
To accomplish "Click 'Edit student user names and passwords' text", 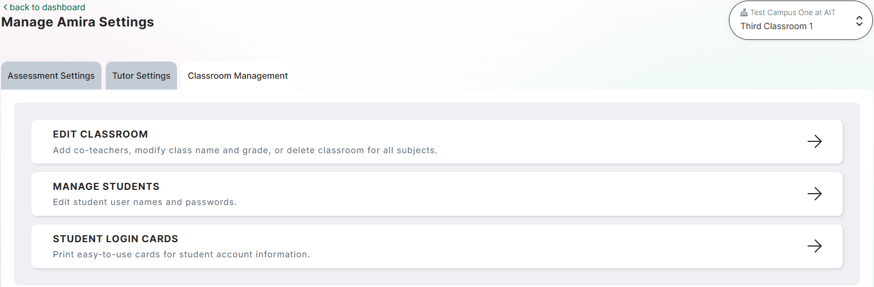I will coord(145,202).
